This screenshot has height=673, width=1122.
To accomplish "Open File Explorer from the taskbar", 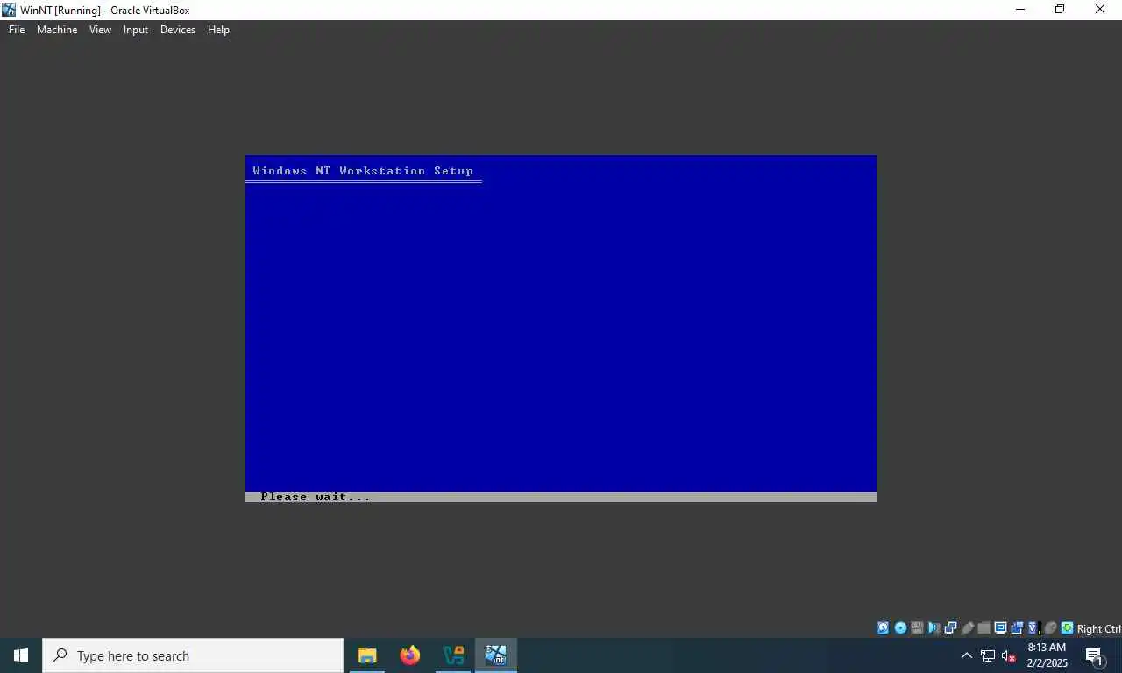I will click(366, 655).
